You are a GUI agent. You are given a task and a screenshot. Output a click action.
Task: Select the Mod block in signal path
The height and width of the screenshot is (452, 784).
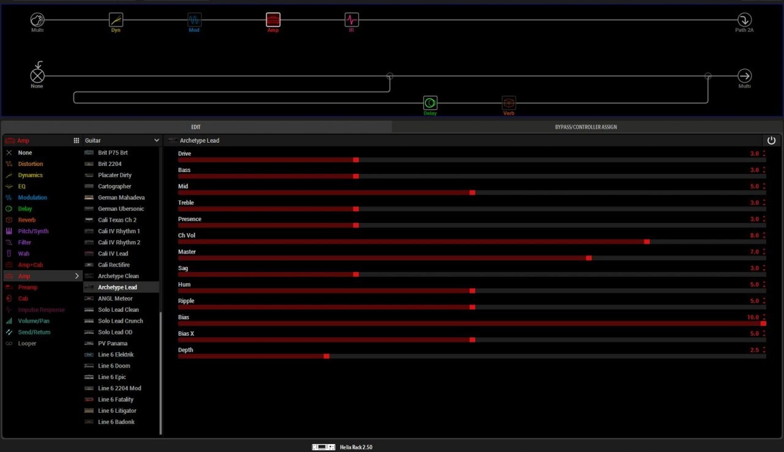point(194,20)
